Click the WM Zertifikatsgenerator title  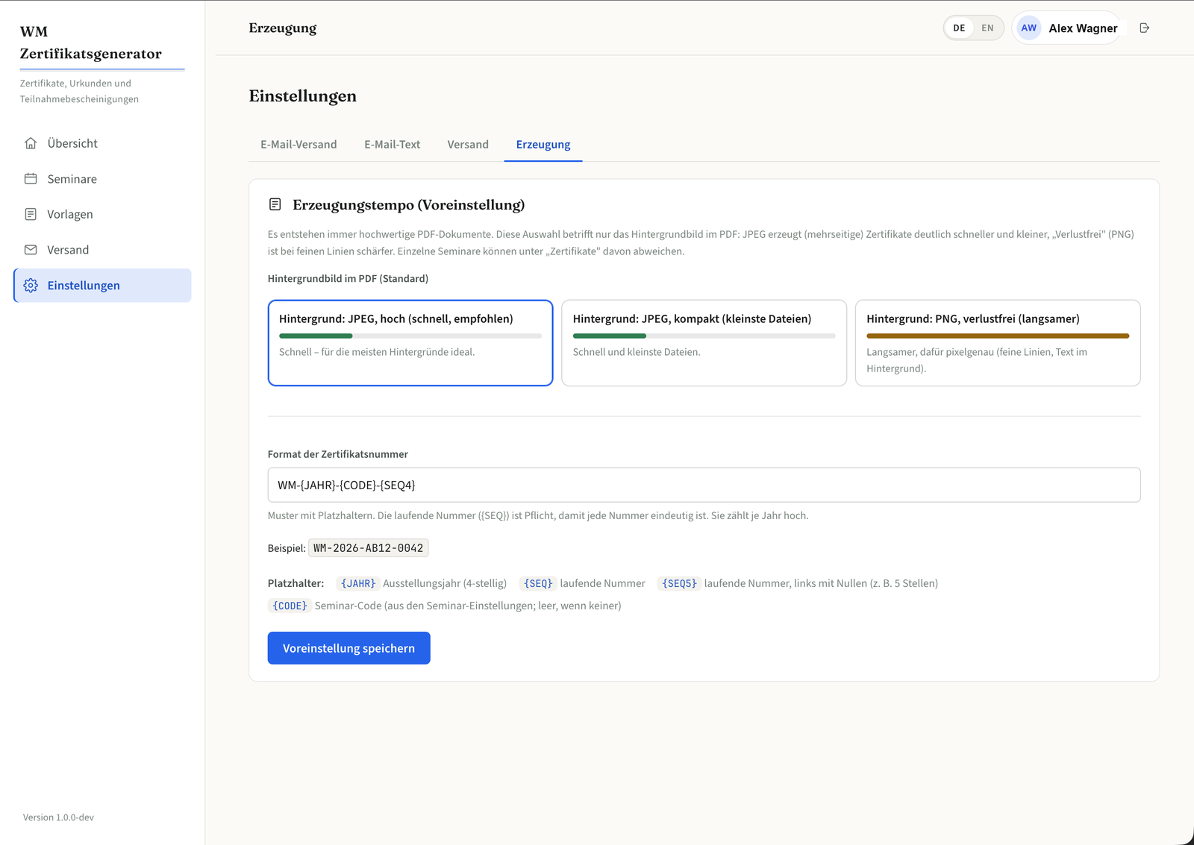(91, 43)
